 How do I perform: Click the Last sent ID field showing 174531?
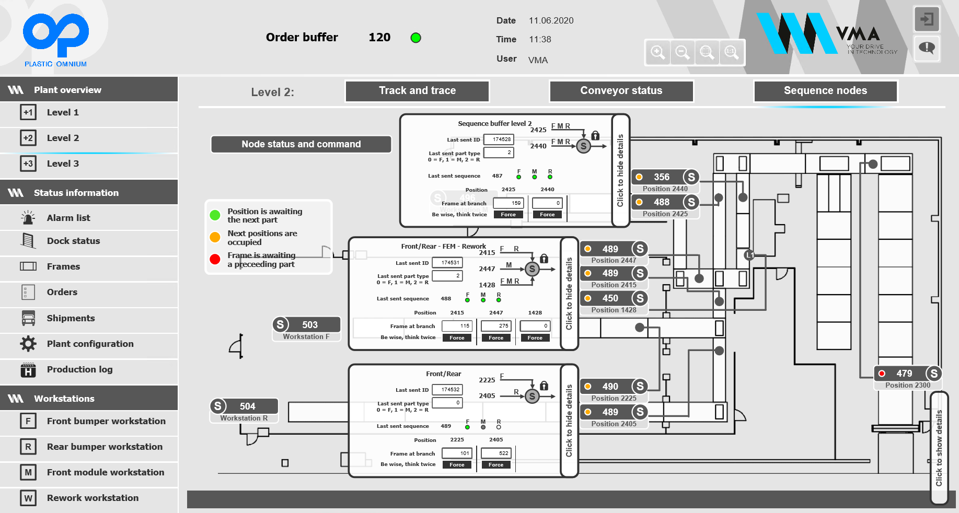pos(447,263)
